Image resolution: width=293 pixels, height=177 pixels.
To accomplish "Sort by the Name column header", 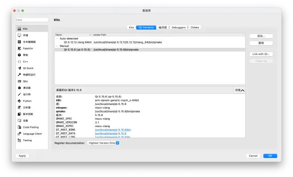I will point(73,35).
